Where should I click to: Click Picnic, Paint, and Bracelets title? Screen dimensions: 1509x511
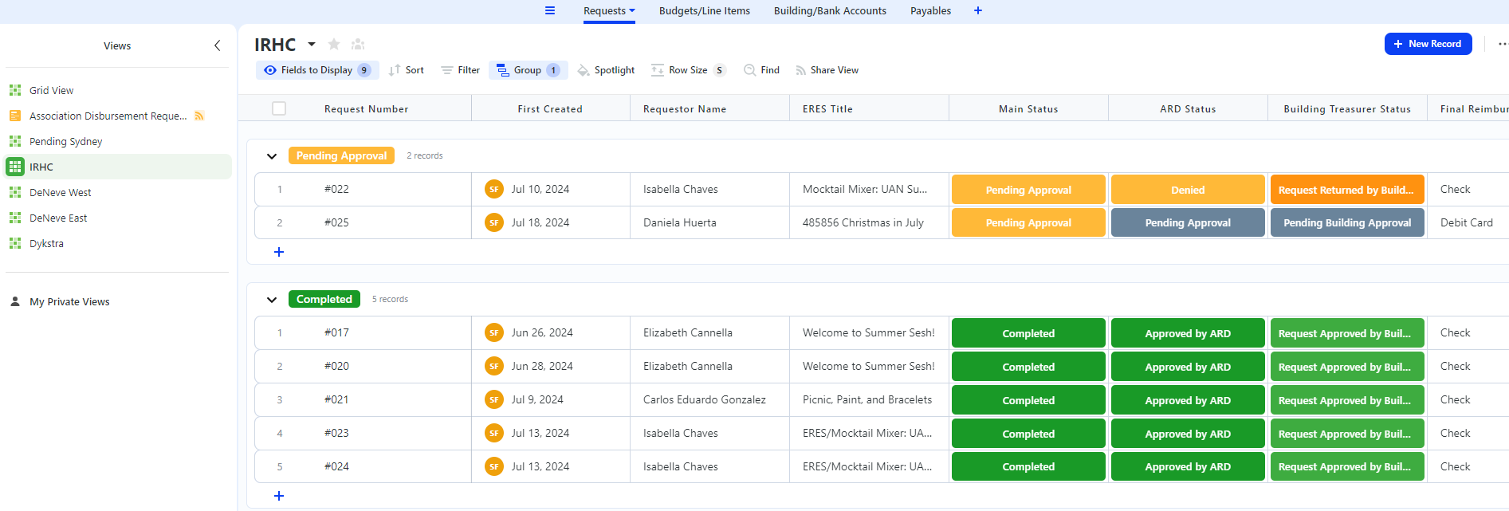pyautogui.click(x=867, y=399)
